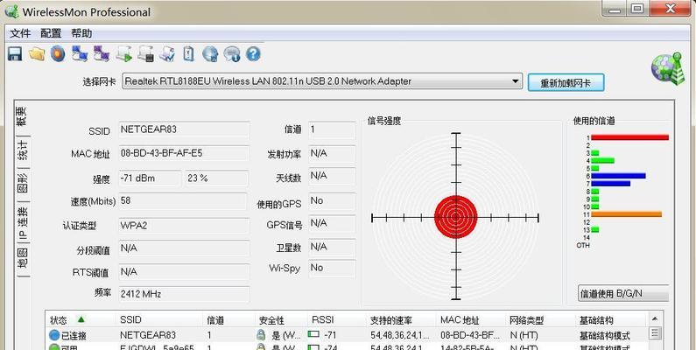Click the 认证类型 field showing WPA2
The width and height of the screenshot is (696, 350).
(184, 226)
